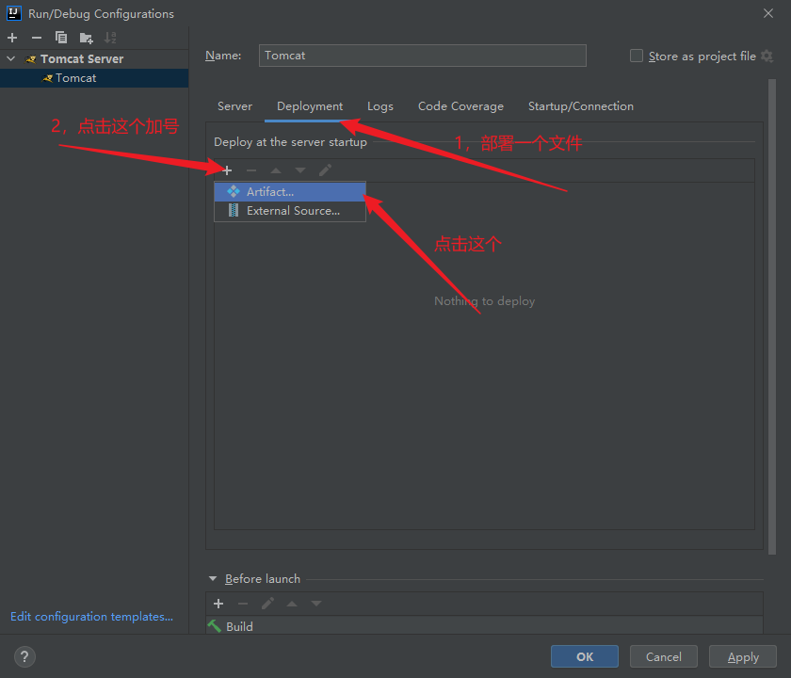The width and height of the screenshot is (791, 678).
Task: Click the OK button
Action: (585, 656)
